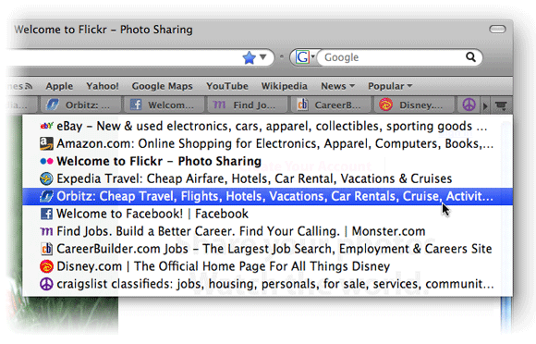Select eBay entry in tab list
This screenshot has width=536, height=344.
pos(268,126)
